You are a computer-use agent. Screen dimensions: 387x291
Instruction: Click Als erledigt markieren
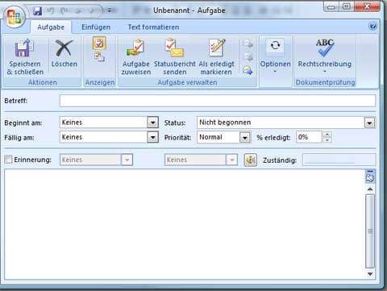tap(216, 57)
